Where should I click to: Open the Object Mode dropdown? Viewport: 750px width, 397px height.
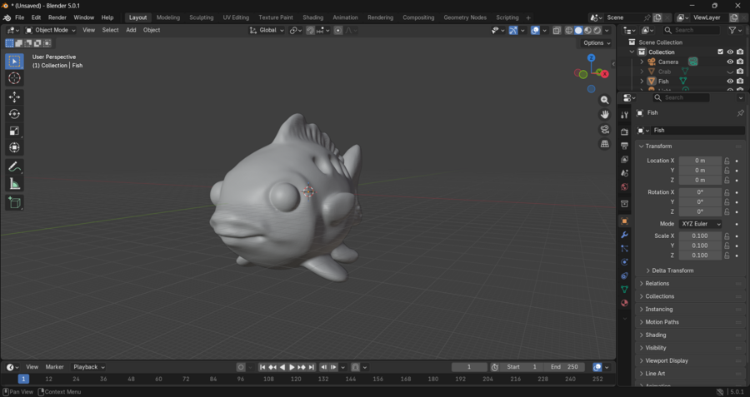point(52,30)
